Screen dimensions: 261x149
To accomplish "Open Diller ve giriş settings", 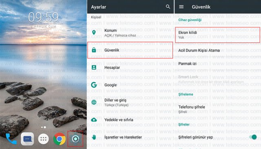I will tap(130, 102).
